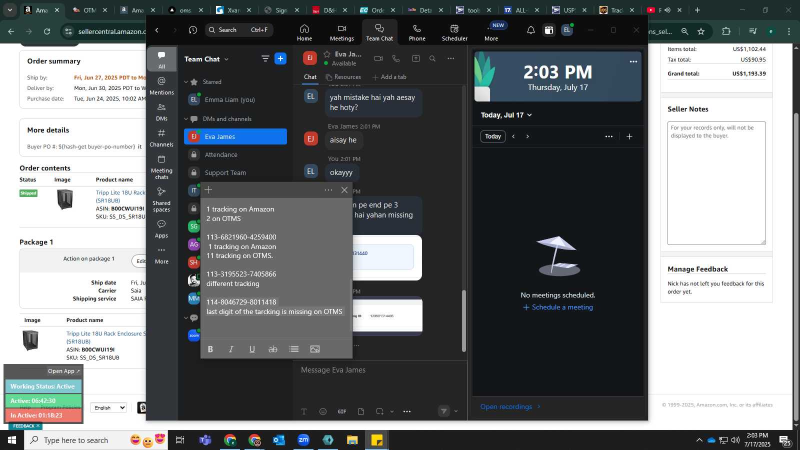Collapse DMs and channels section

click(x=186, y=119)
